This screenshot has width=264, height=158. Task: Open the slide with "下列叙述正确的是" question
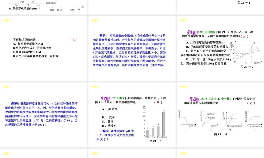pos(44,48)
